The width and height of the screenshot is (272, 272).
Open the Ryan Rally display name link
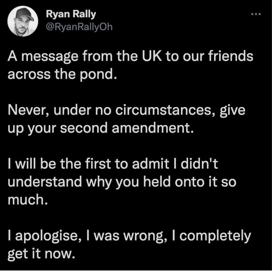tap(71, 15)
